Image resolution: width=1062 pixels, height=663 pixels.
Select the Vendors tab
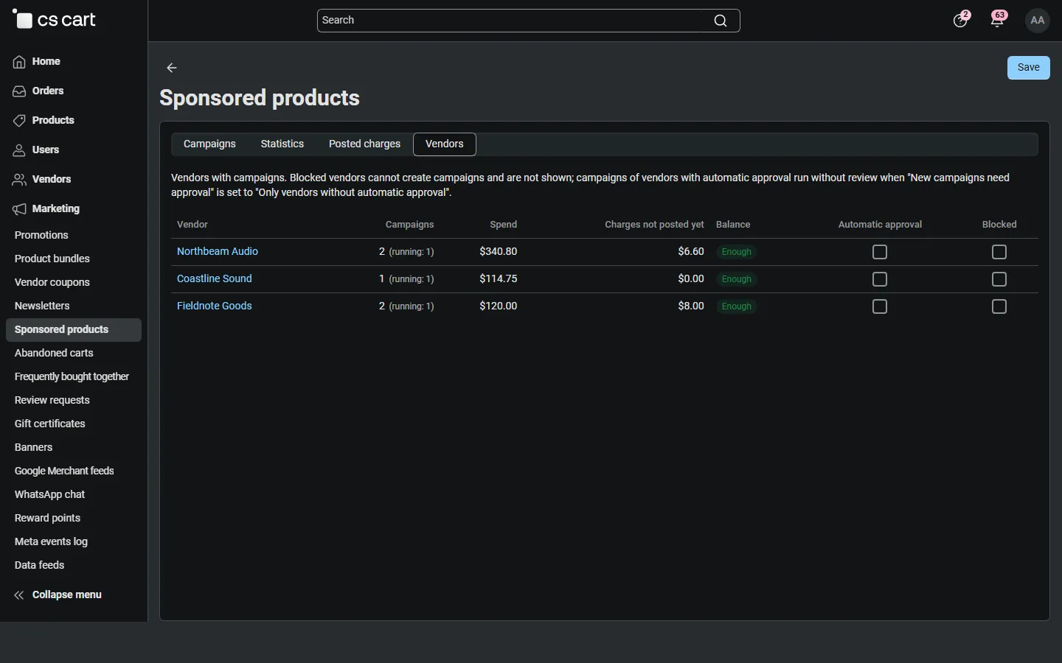coord(445,144)
